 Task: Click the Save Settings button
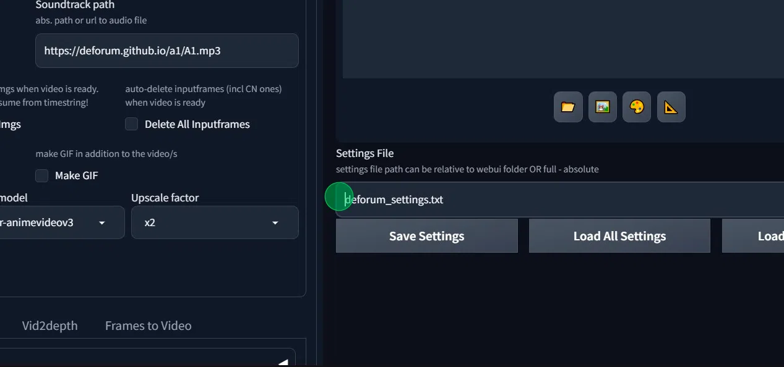[x=426, y=235]
